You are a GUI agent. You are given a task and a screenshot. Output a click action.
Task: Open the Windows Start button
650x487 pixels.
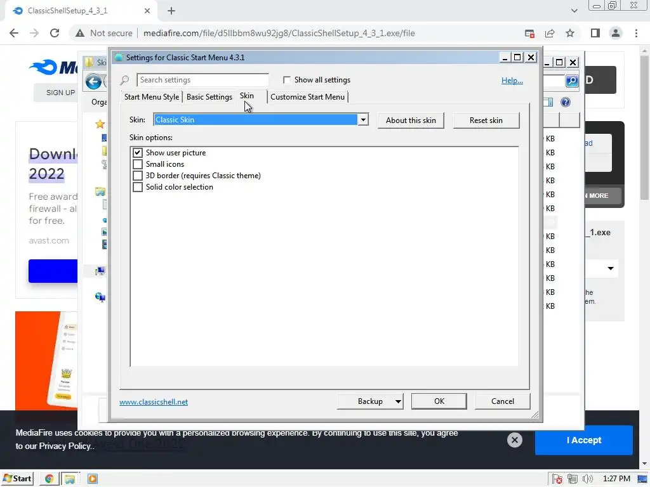point(17,479)
